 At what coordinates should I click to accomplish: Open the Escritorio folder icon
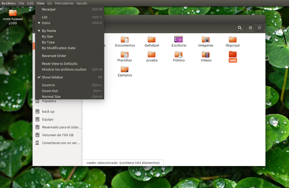pyautogui.click(x=179, y=39)
